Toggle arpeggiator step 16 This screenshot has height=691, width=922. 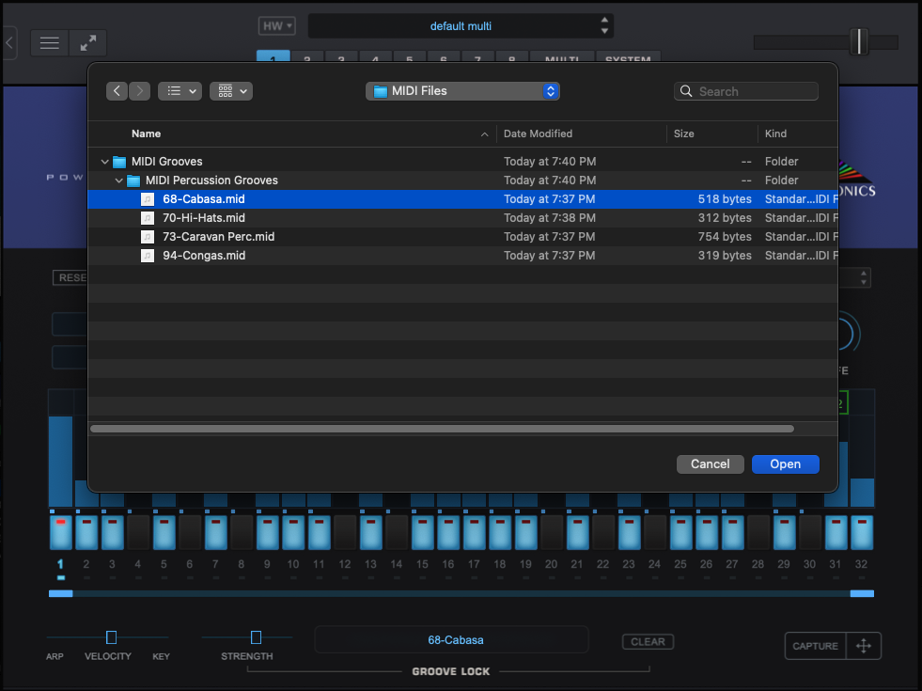pyautogui.click(x=448, y=532)
